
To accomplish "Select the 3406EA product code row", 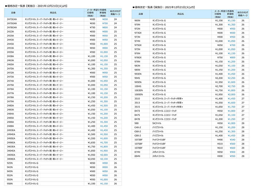I will point(11,159).
